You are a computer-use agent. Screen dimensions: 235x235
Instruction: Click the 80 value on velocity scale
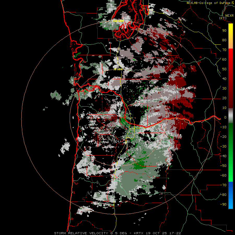pos(224,40)
